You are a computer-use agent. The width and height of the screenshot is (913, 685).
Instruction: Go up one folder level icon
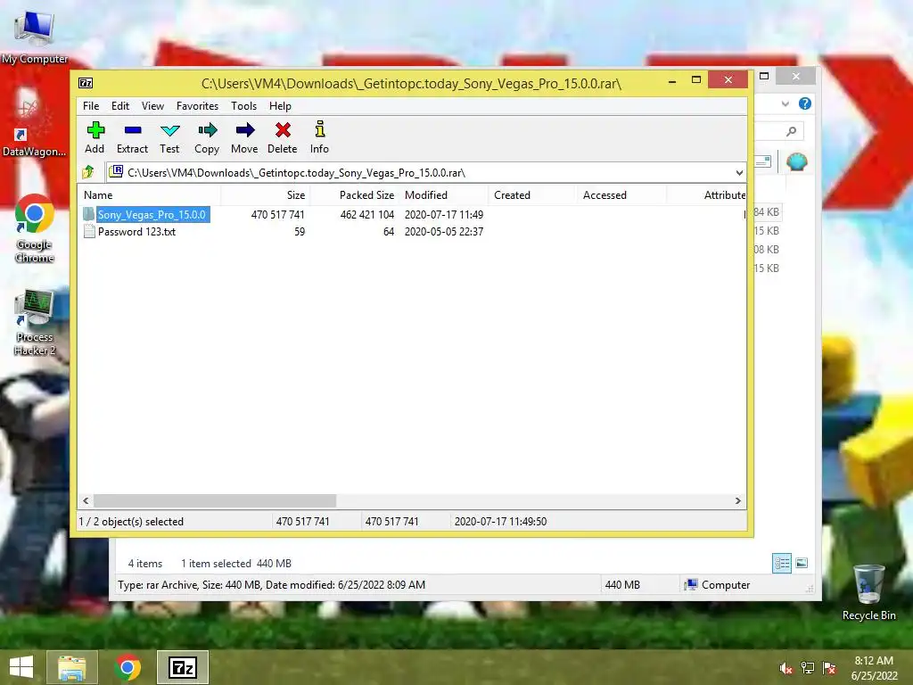pyautogui.click(x=88, y=172)
